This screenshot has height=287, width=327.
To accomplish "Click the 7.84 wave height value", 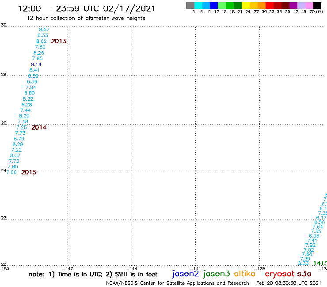I will pyautogui.click(x=30, y=87).
